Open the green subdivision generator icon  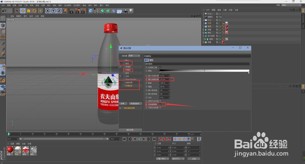(x=102, y=11)
